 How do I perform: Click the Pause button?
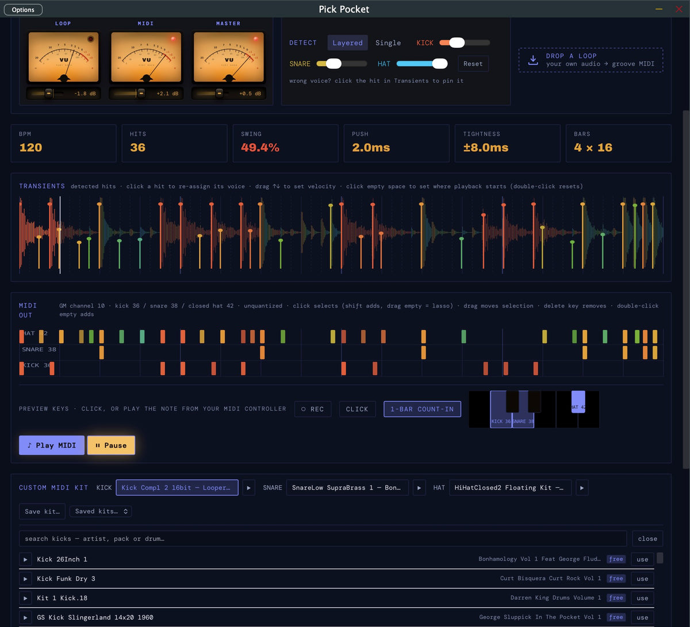[x=111, y=445]
